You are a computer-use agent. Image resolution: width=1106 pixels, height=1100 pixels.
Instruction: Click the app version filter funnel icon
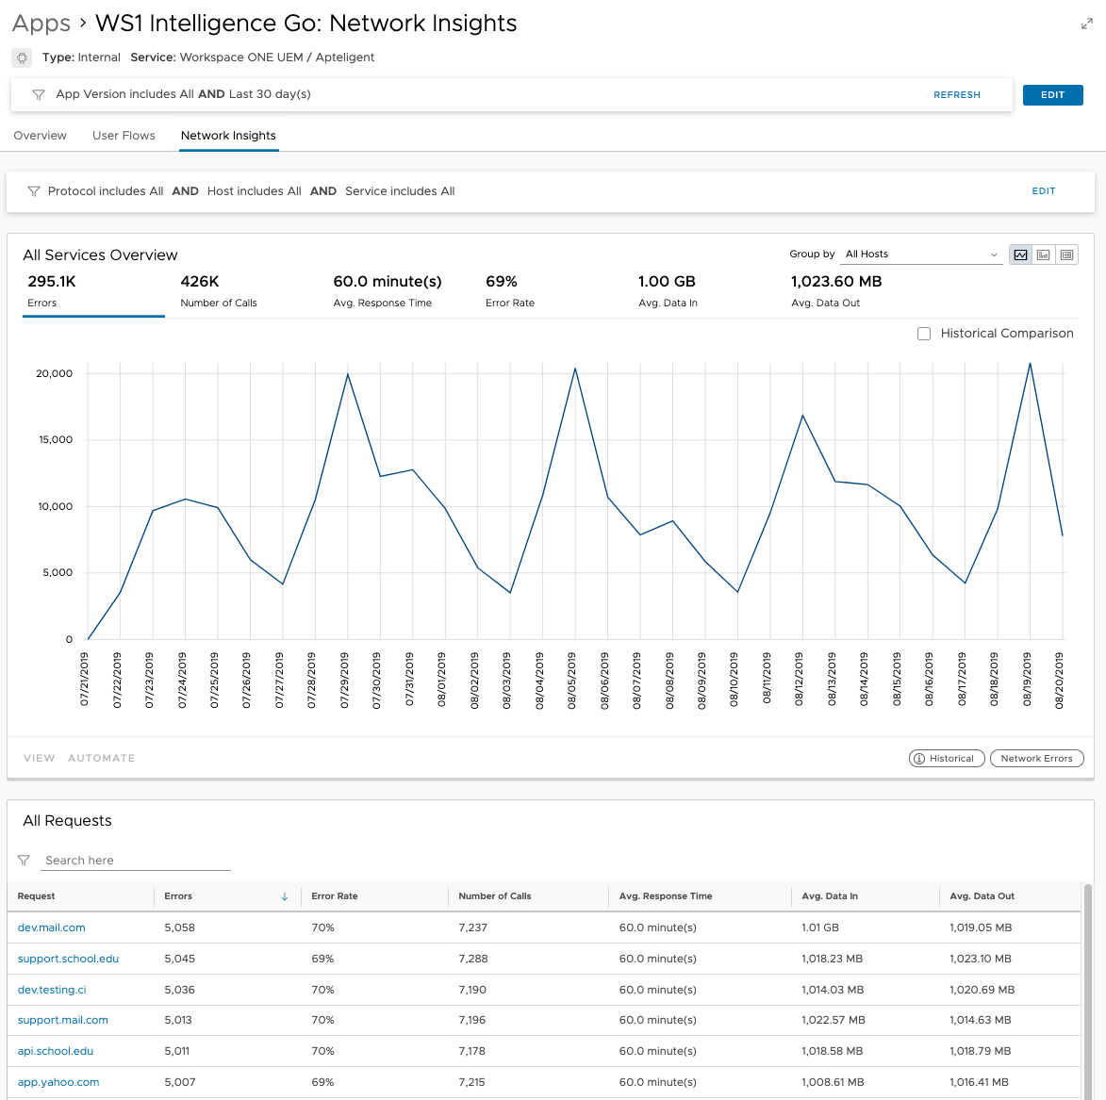click(x=39, y=94)
